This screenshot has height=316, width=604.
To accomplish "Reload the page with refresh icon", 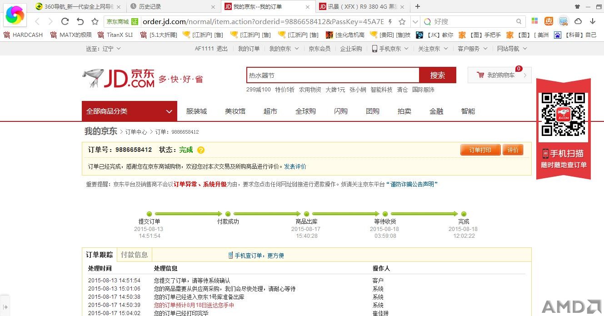I will click(x=65, y=21).
